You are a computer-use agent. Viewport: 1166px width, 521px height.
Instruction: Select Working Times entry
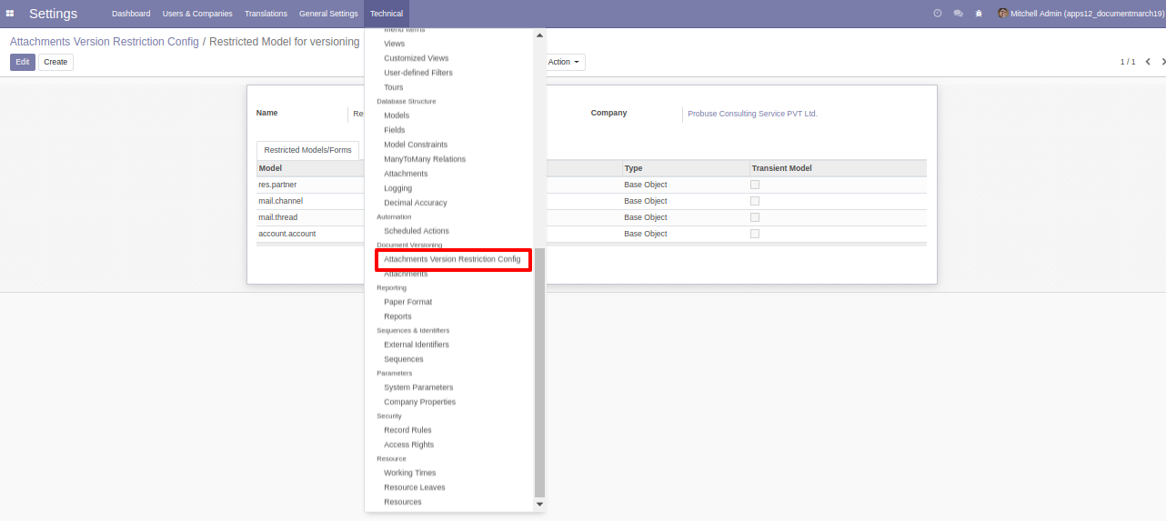[x=410, y=473]
